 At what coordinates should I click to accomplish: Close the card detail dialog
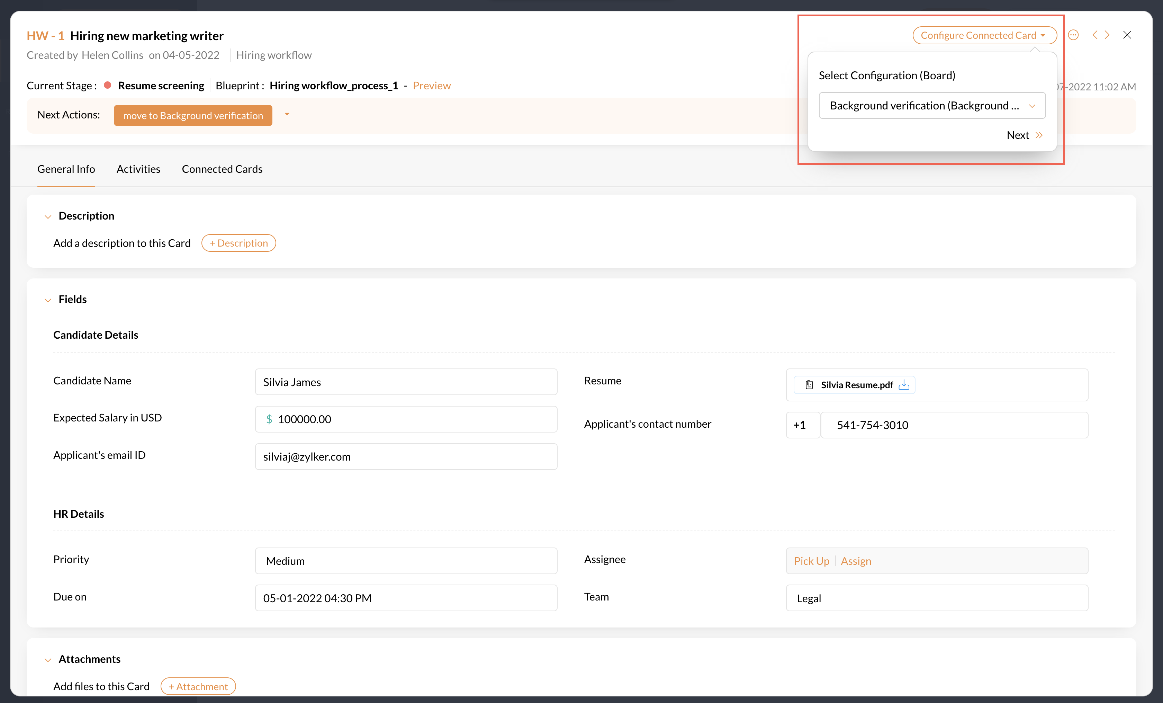[1127, 35]
